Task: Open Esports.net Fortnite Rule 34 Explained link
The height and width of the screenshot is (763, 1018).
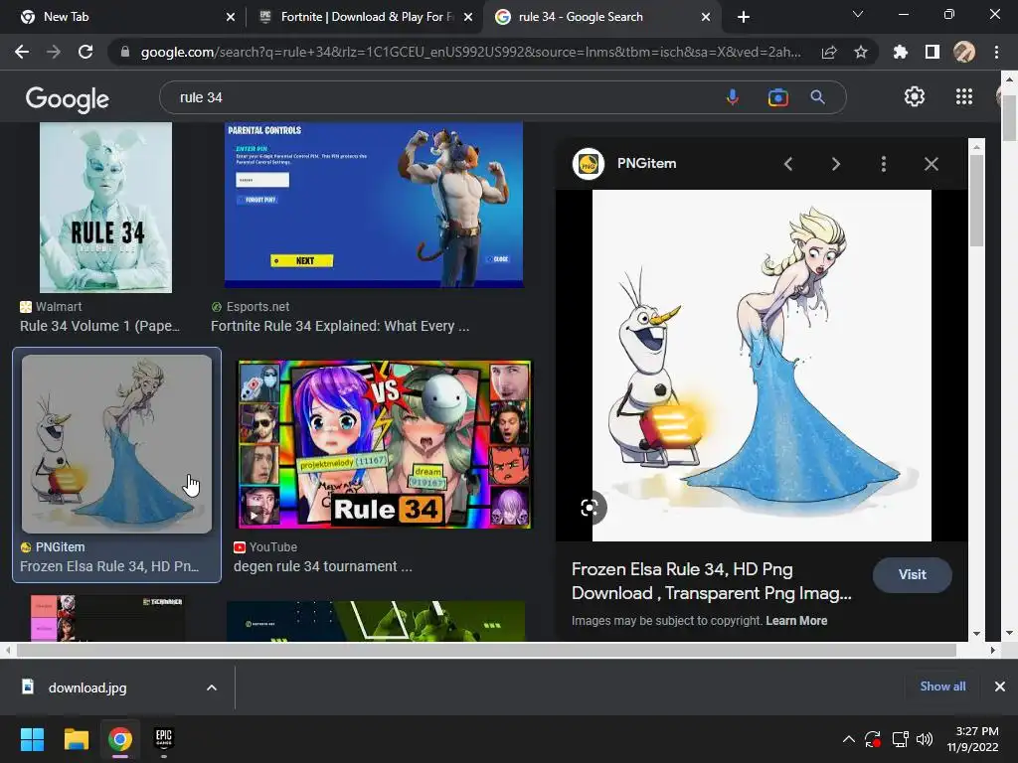Action: (x=340, y=326)
